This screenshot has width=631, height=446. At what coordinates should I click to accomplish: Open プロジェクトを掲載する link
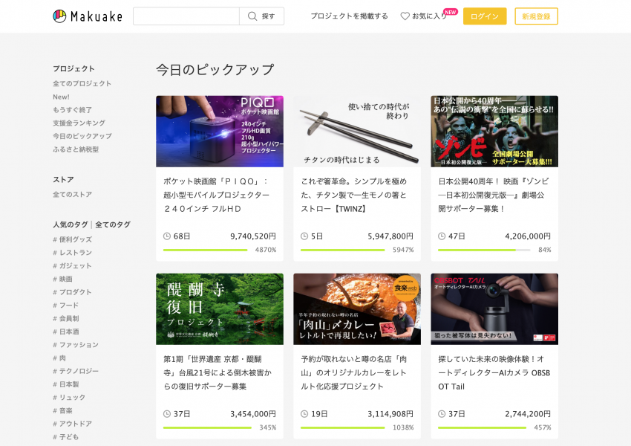[x=349, y=16]
